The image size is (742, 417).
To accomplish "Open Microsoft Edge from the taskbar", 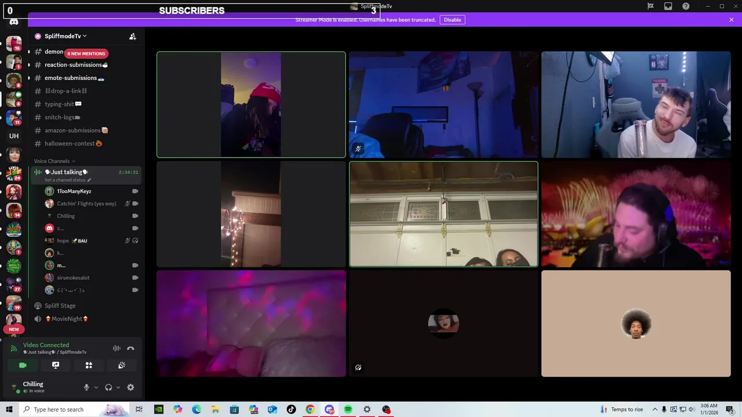I will (197, 409).
